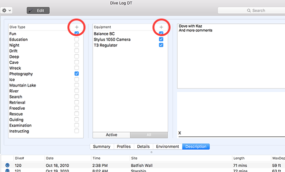
Task: Click the 59 ft max depth cell
Action: click(276, 165)
